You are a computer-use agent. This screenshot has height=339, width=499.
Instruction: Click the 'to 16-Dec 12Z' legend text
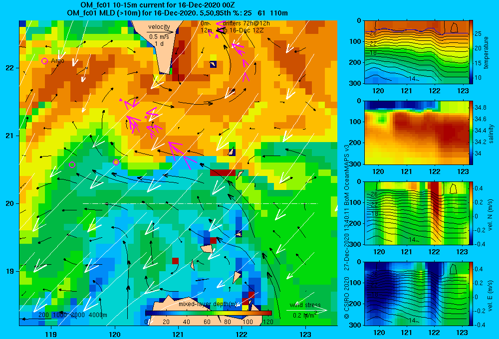click(243, 30)
